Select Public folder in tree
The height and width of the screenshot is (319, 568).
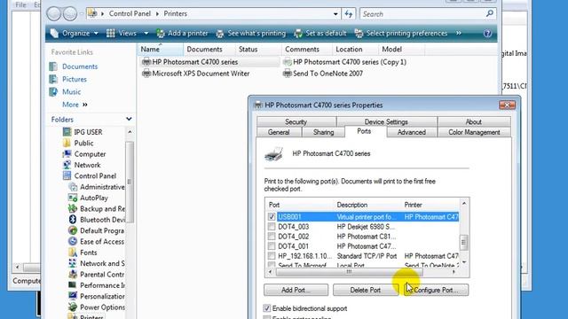[x=83, y=144]
